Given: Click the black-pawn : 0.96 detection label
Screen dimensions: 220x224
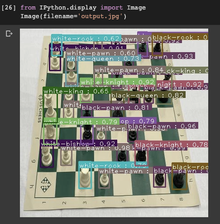Looking at the screenshot, I should (163, 126).
